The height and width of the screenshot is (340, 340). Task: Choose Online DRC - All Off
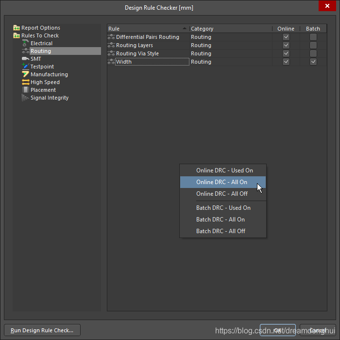(x=223, y=194)
